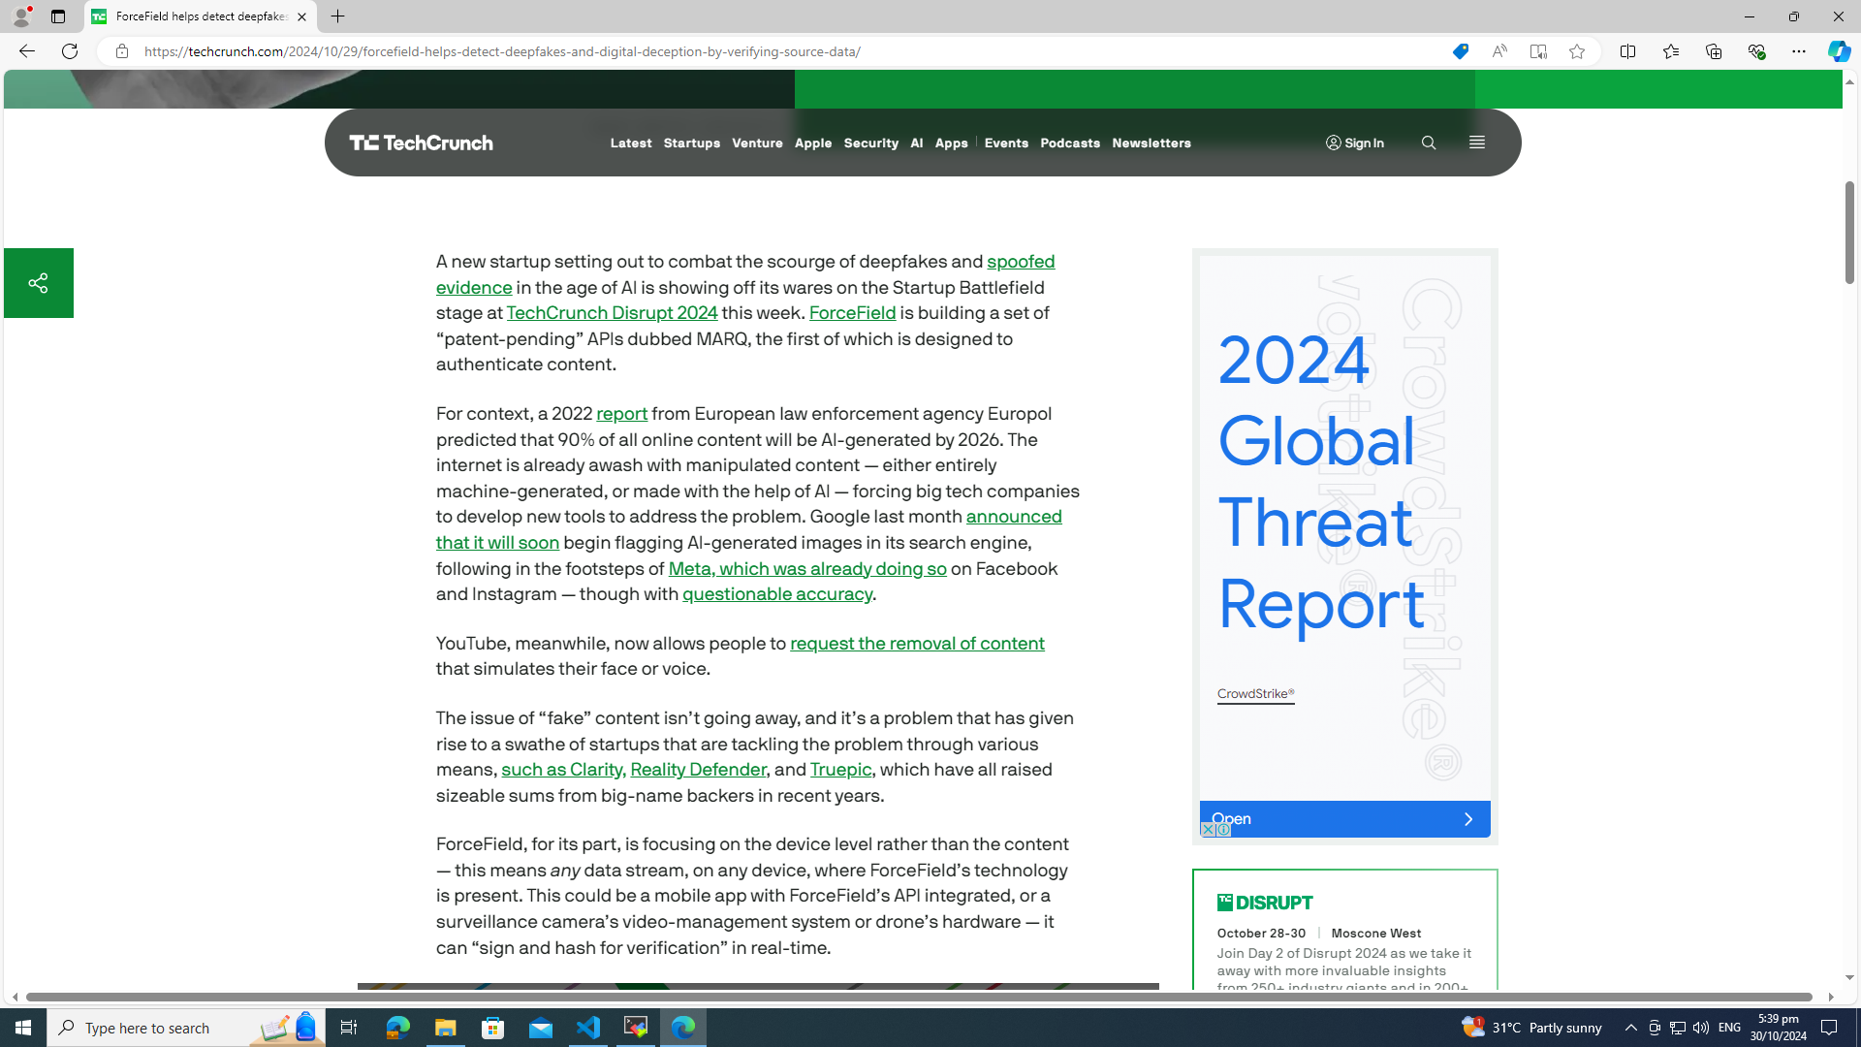Open 'request the removal of content' link
Screen dimensions: 1861x1047
pos(917,644)
